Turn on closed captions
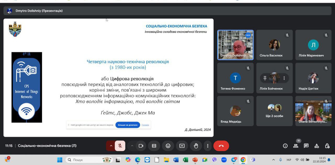 154,146
